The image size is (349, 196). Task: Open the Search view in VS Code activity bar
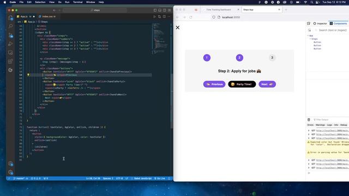[10, 26]
